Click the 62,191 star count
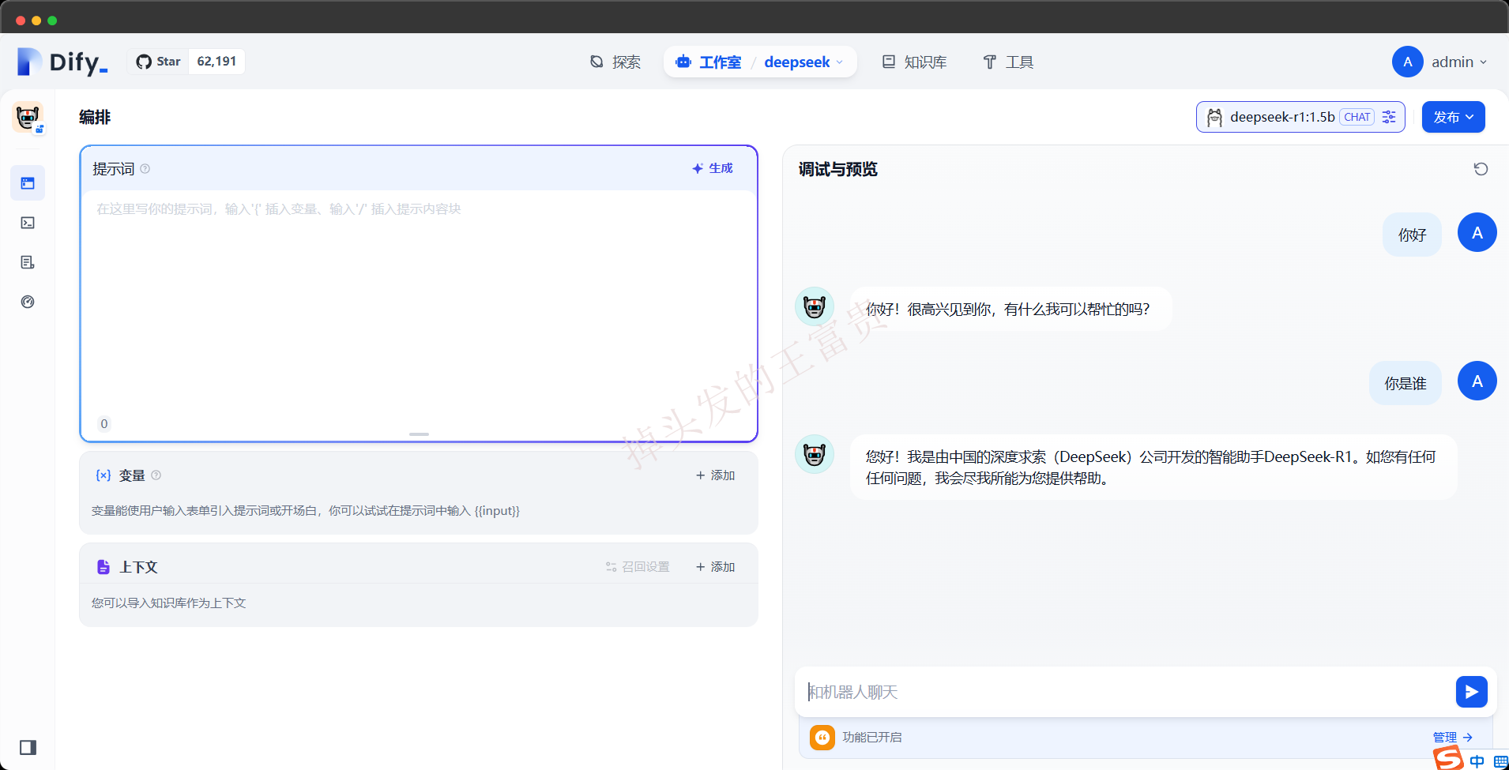1509x770 pixels. point(216,62)
